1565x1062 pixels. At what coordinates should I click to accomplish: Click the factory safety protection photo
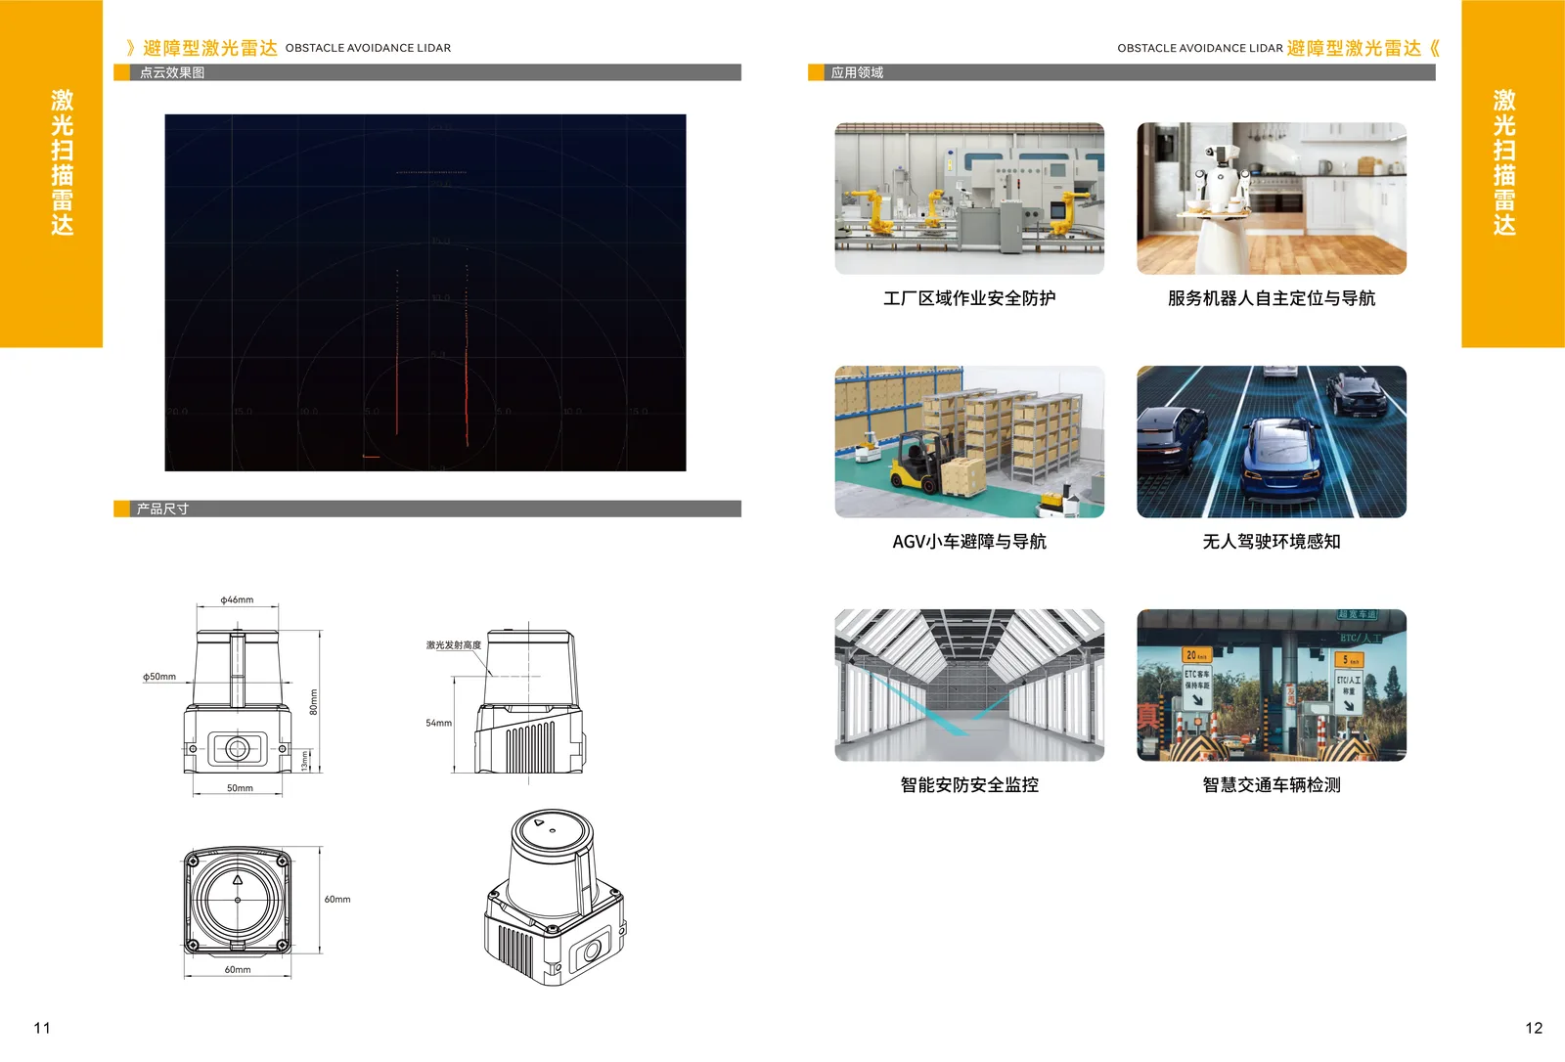969,199
